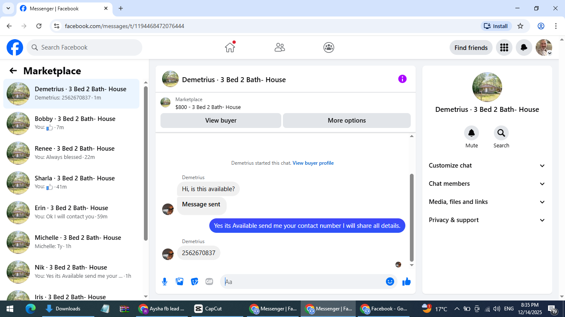The width and height of the screenshot is (565, 317).
Task: Click the conversation list scrollbar
Action: pyautogui.click(x=146, y=163)
